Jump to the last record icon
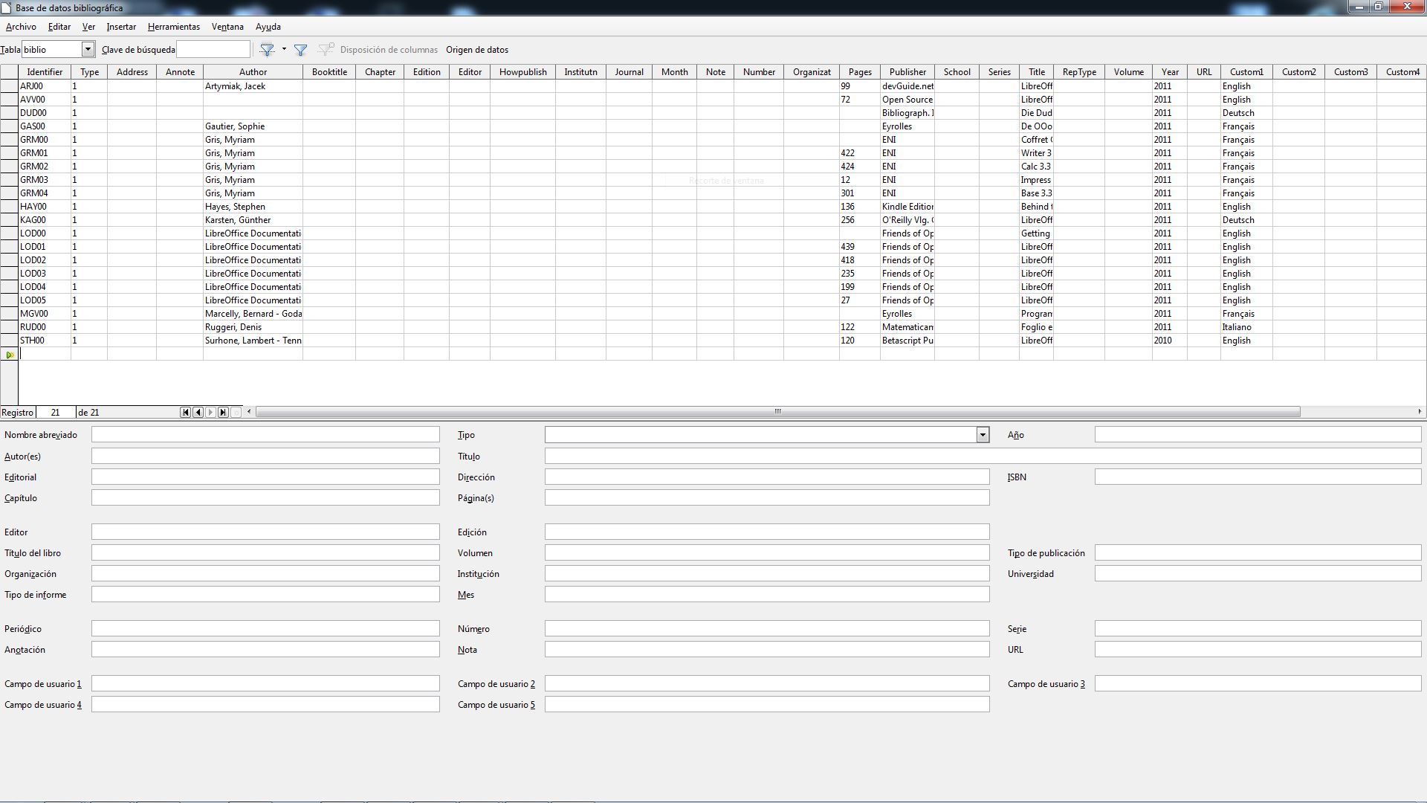The width and height of the screenshot is (1427, 803). [x=223, y=412]
